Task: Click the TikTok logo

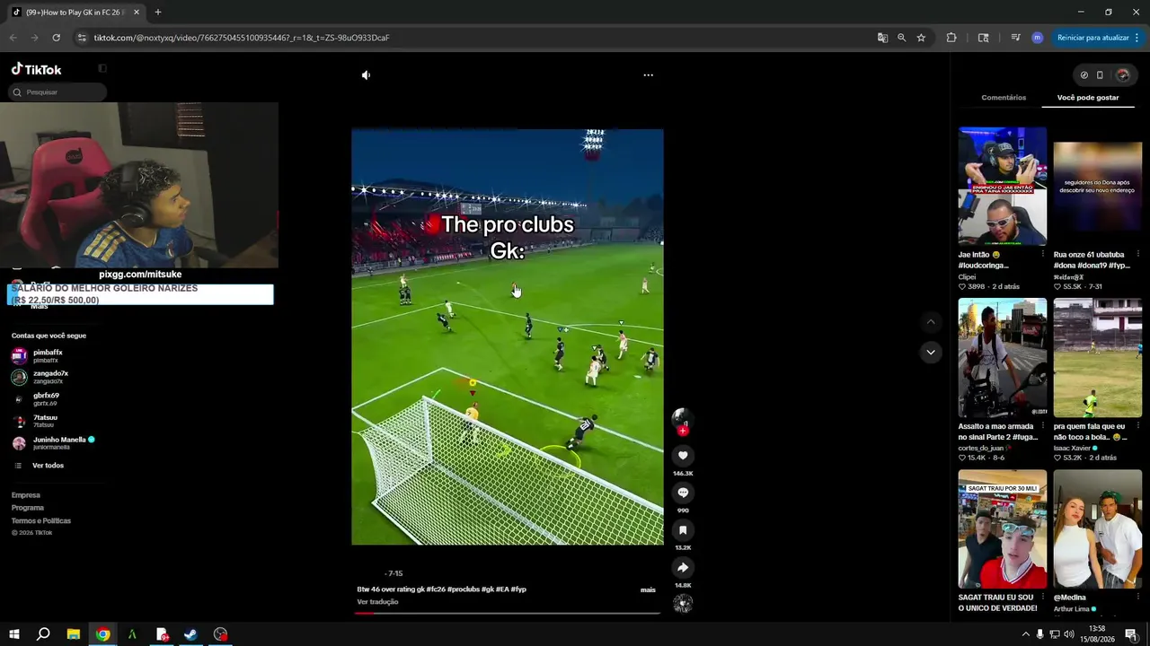Action: (37, 69)
